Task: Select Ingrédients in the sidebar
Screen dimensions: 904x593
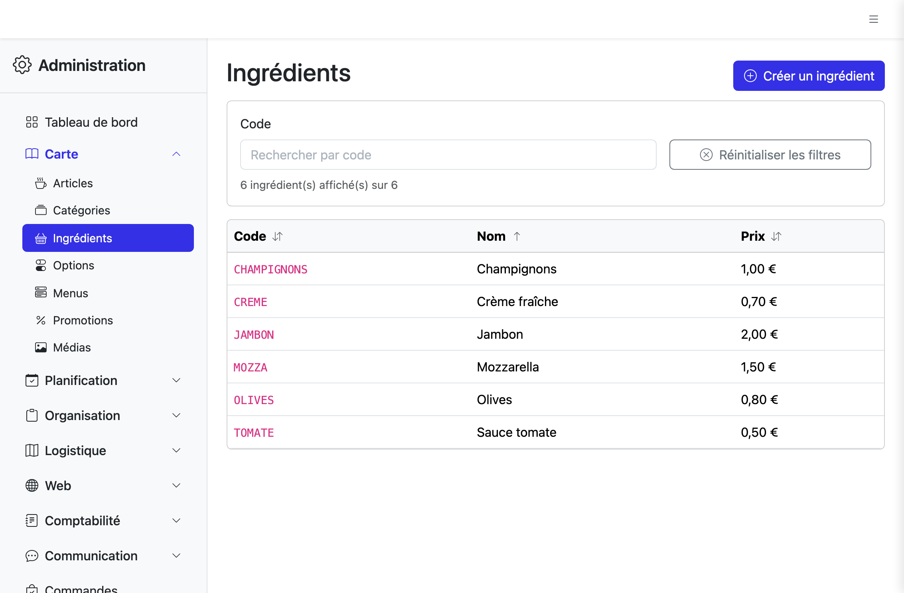Action: click(x=108, y=238)
